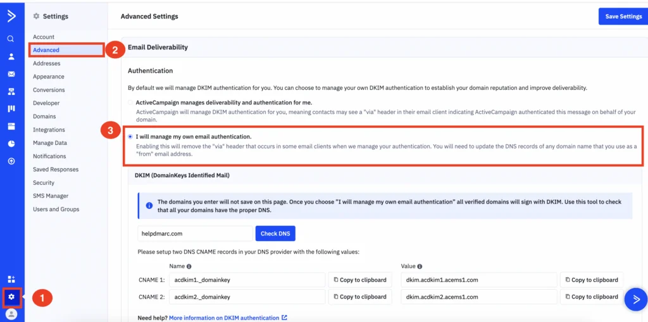Click Save Settings button
This screenshot has height=322, width=648.
click(623, 16)
